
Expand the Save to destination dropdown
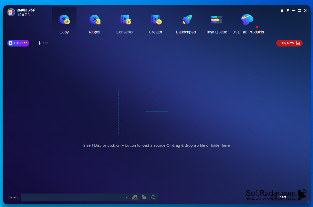(127, 197)
